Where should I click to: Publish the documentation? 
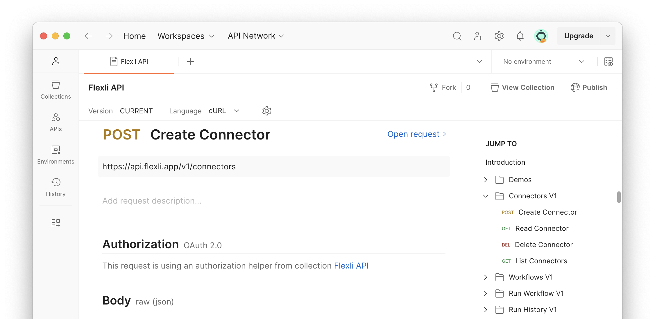pos(589,88)
